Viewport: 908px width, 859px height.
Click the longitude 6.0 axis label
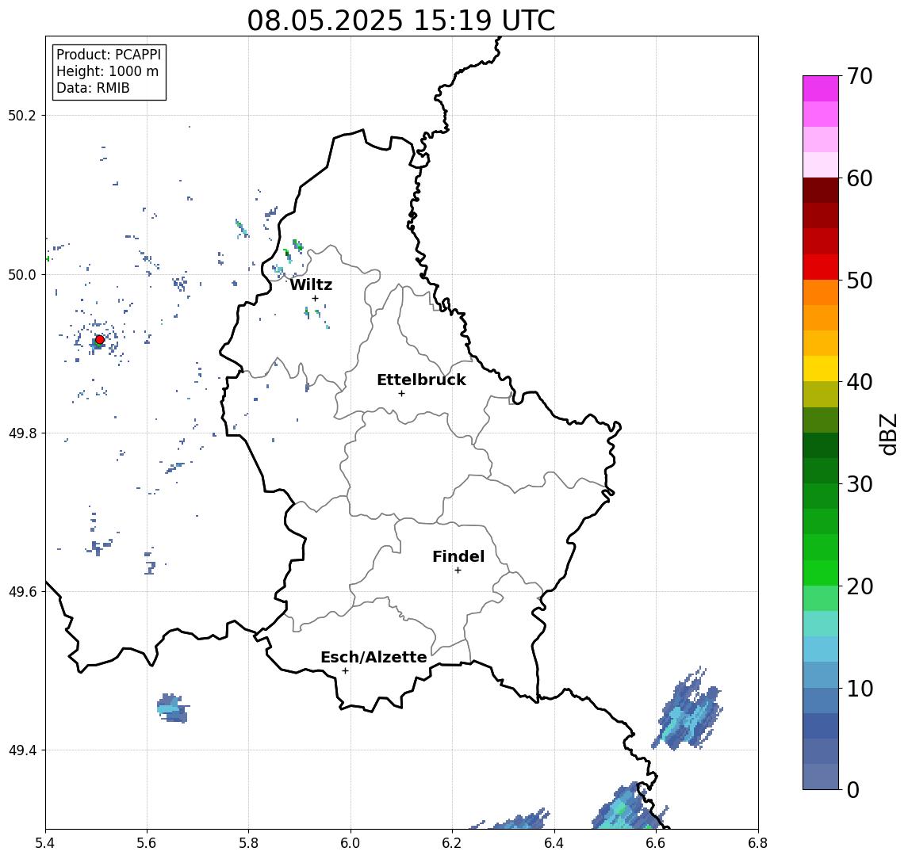click(351, 843)
